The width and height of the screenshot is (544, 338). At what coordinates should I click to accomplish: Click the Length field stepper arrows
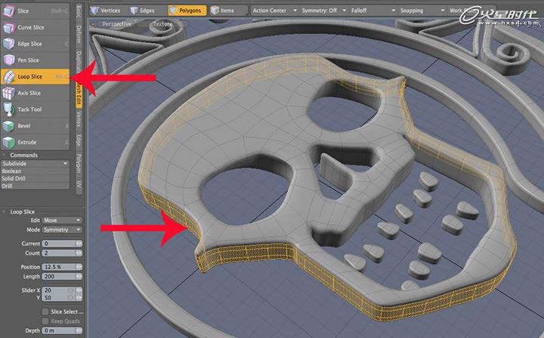click(79, 276)
